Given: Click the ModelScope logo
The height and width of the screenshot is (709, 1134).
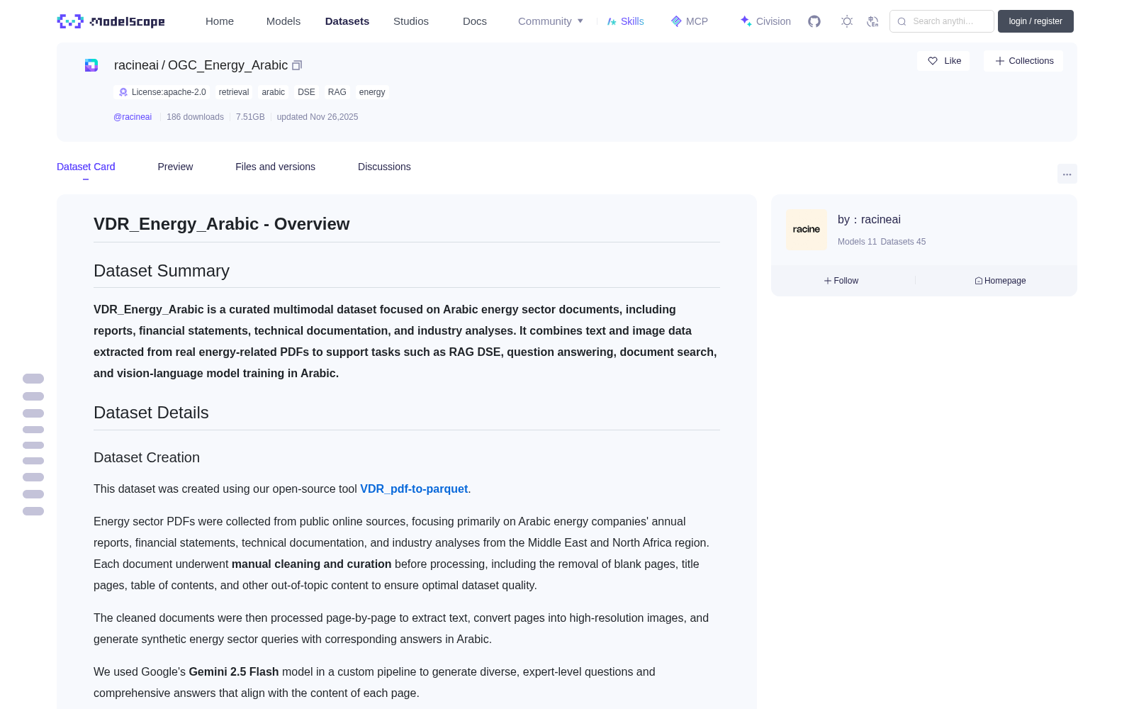Looking at the screenshot, I should (111, 21).
